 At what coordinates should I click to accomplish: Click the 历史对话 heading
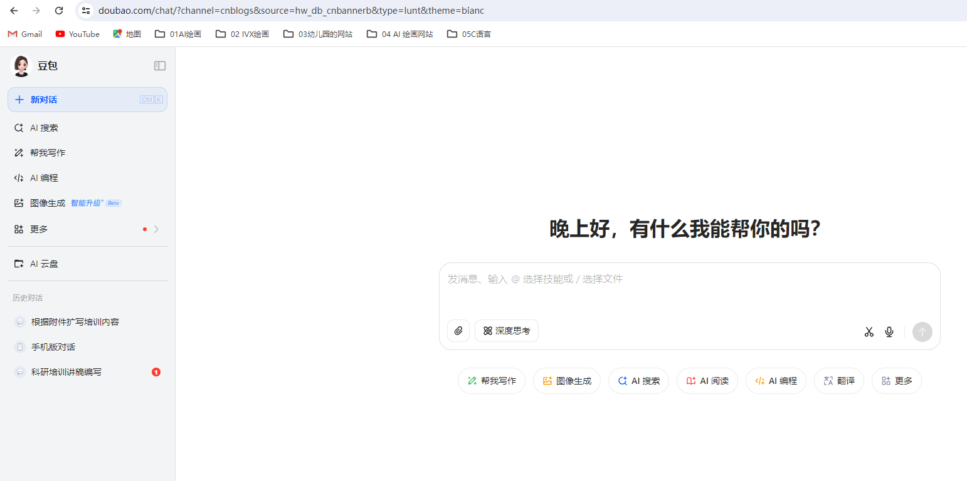[x=28, y=298]
